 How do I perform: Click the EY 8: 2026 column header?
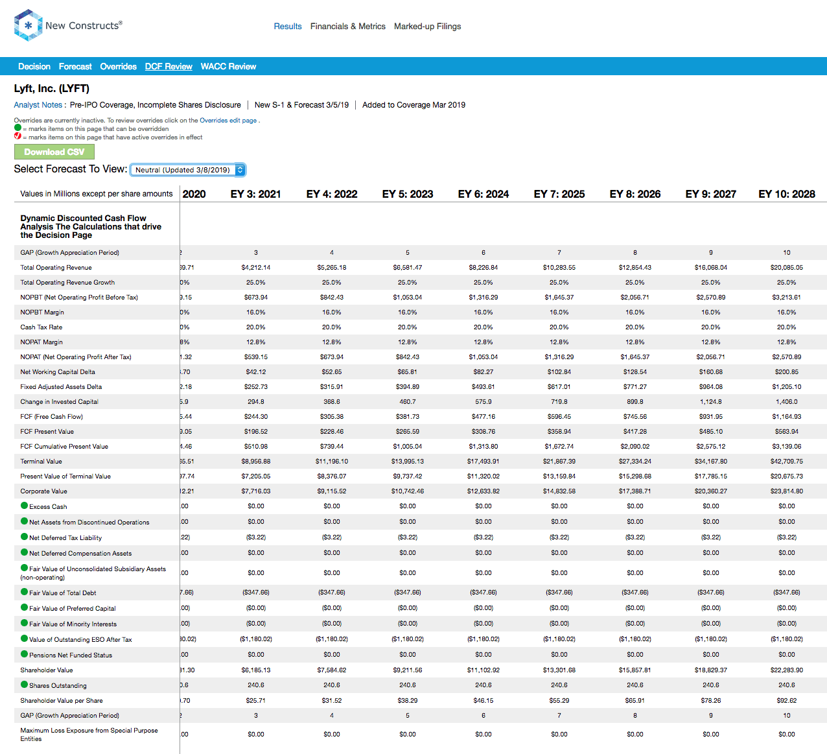pyautogui.click(x=635, y=194)
